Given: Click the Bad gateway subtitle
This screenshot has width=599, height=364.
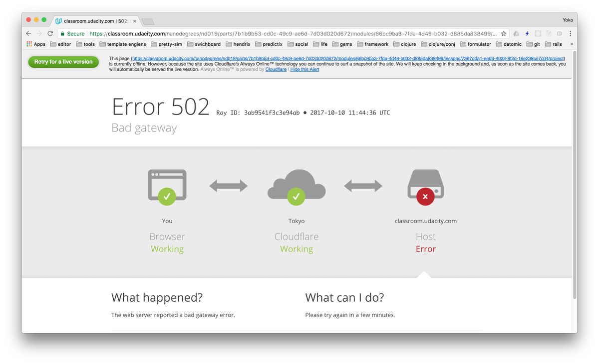Looking at the screenshot, I should (144, 128).
